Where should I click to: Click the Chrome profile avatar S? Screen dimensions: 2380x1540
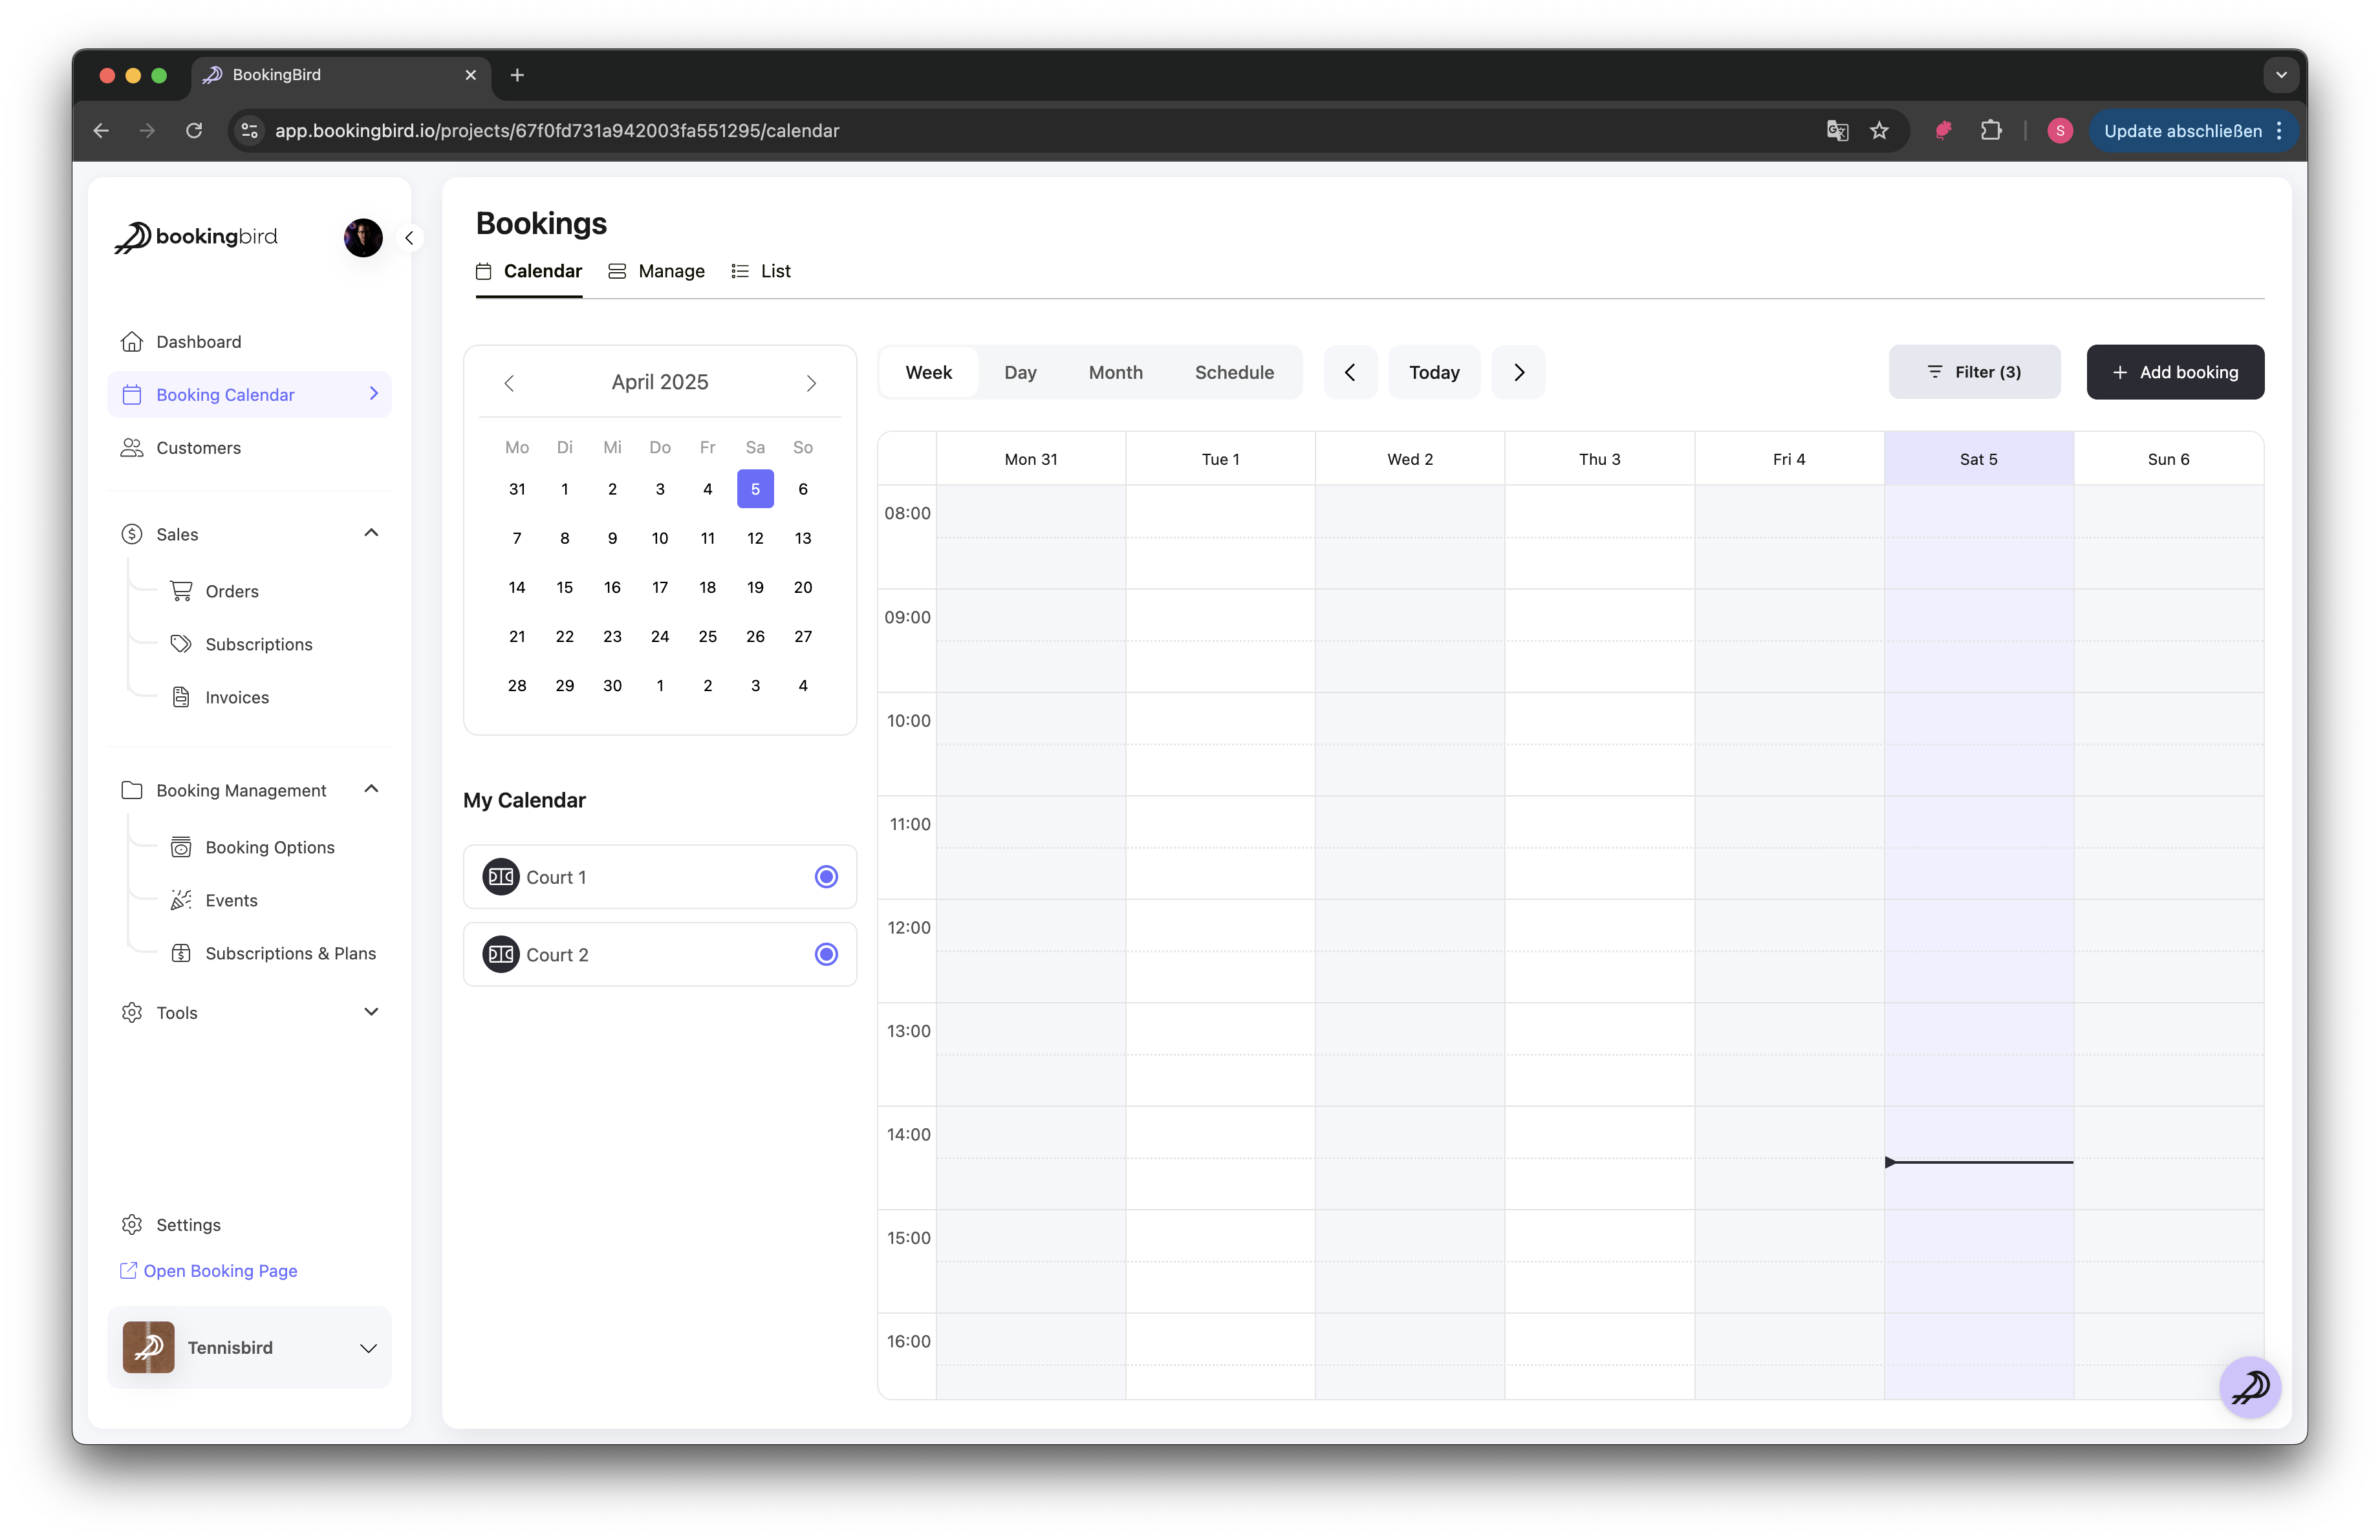coord(2059,131)
